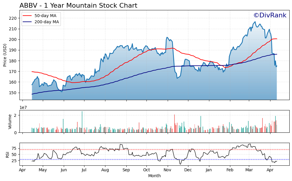Click the "Sep" month label
Image resolution: width=292 pixels, height=181 pixels.
pyautogui.click(x=126, y=170)
